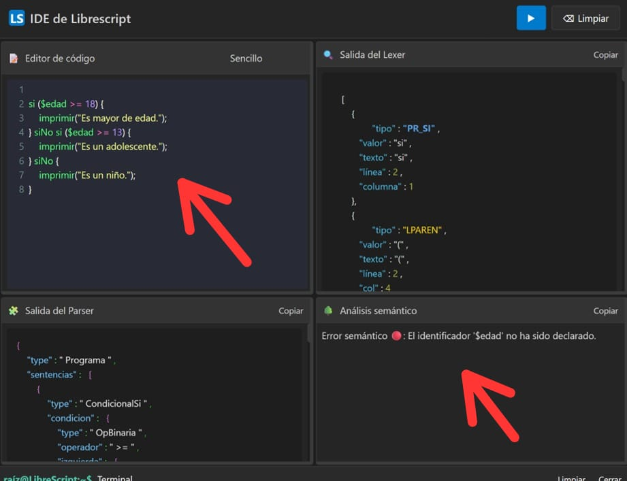The image size is (627, 481).
Task: Click the "columna" : 1 entry in Lexer
Action: [x=386, y=186]
